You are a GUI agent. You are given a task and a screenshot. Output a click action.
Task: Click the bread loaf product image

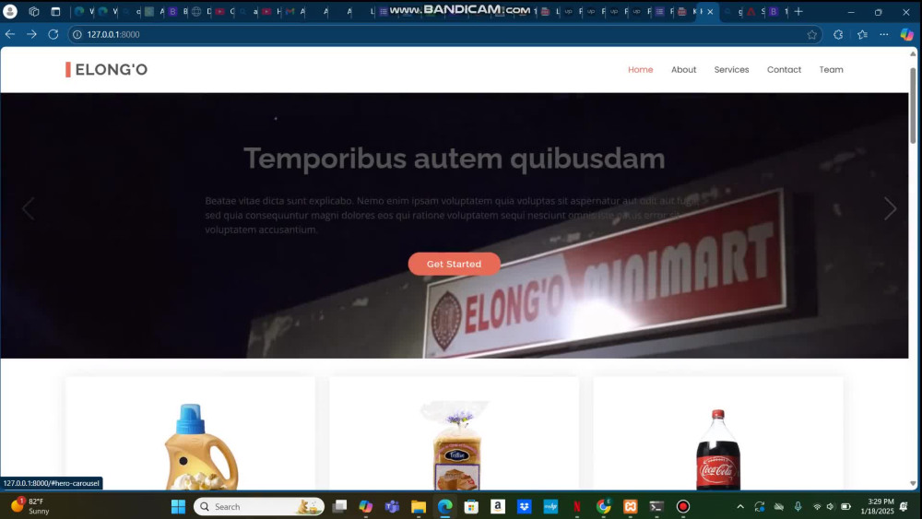[x=456, y=445]
